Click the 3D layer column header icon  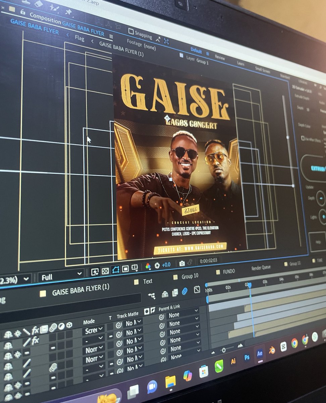point(69,325)
